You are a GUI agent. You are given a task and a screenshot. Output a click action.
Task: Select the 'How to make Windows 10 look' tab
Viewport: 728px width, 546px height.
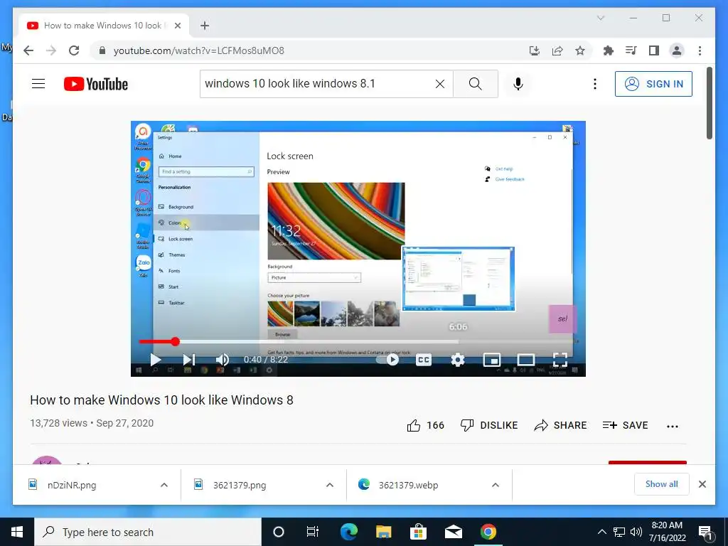[103, 25]
